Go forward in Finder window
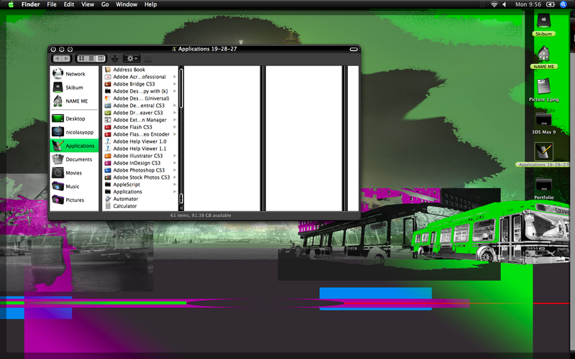 click(x=66, y=59)
